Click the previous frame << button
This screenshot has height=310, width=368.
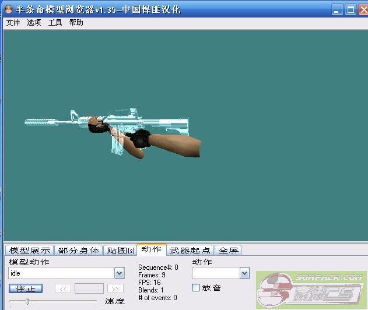[63, 288]
